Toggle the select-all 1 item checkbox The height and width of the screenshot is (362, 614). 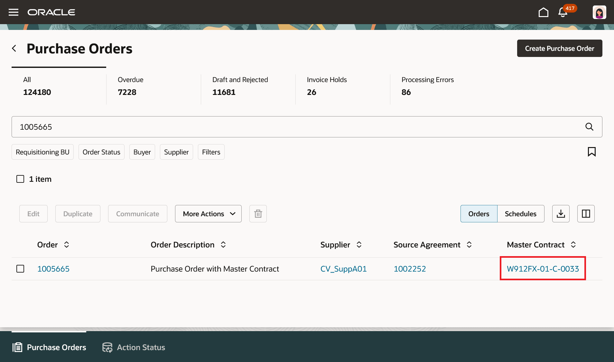tap(20, 179)
